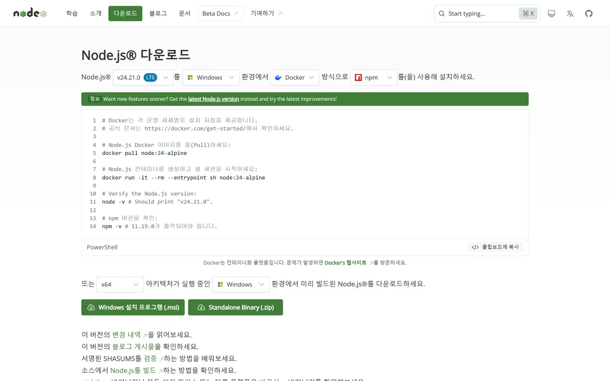610x381 pixels.
Task: Copy code with 클립보드에 복사 button
Action: click(495, 247)
